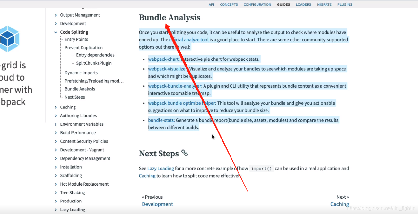418x214 pixels.
Task: Open the API nav item
Action: [x=211, y=4]
